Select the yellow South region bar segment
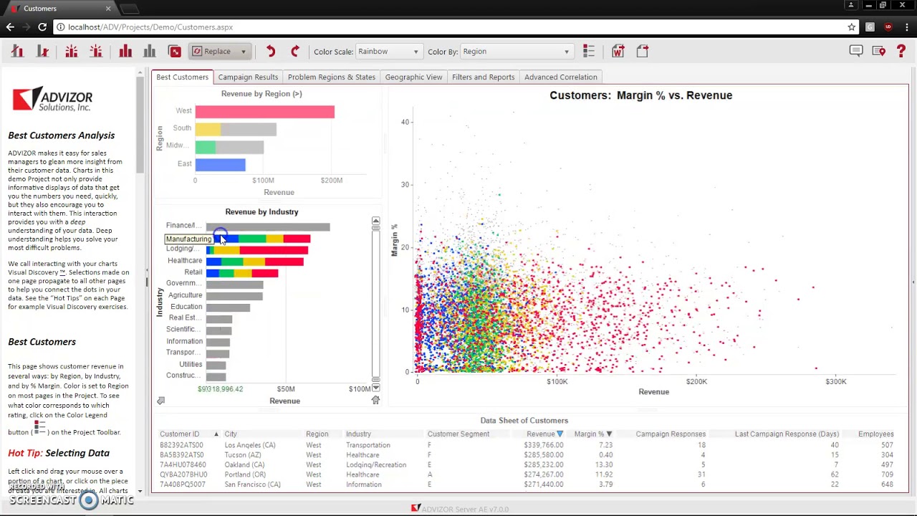Viewport: 917px width, 516px height. 208,130
